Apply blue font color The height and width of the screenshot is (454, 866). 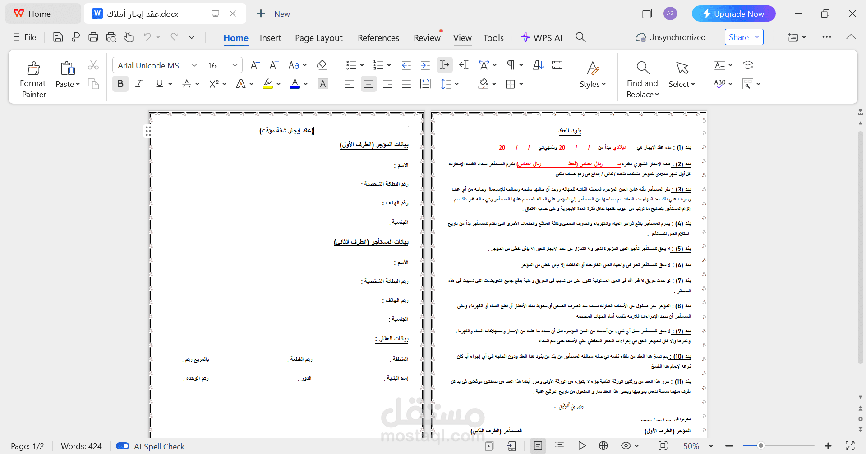[x=295, y=84]
